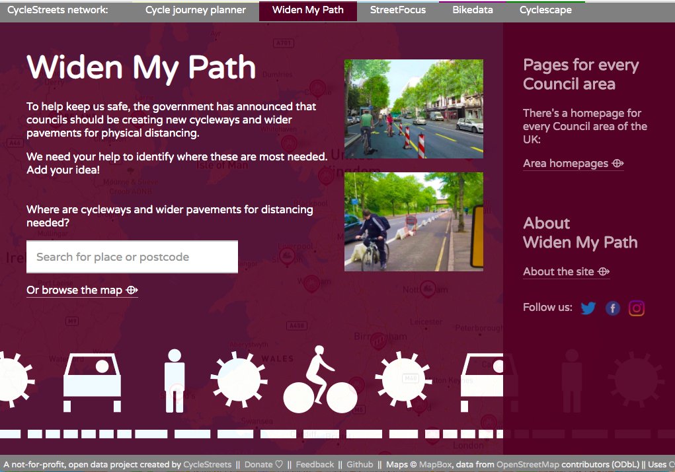This screenshot has height=472, width=675.
Task: Open the Cycle journey planner tab
Action: click(x=196, y=11)
